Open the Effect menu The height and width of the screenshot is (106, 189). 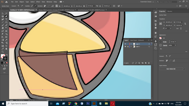pos(38,2)
